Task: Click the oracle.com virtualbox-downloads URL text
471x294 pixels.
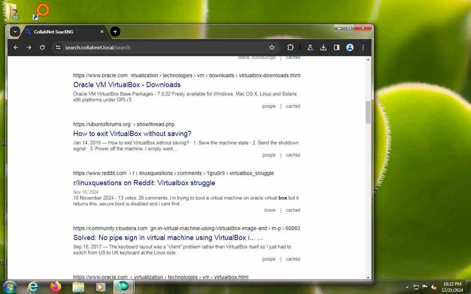Action: 187,75
